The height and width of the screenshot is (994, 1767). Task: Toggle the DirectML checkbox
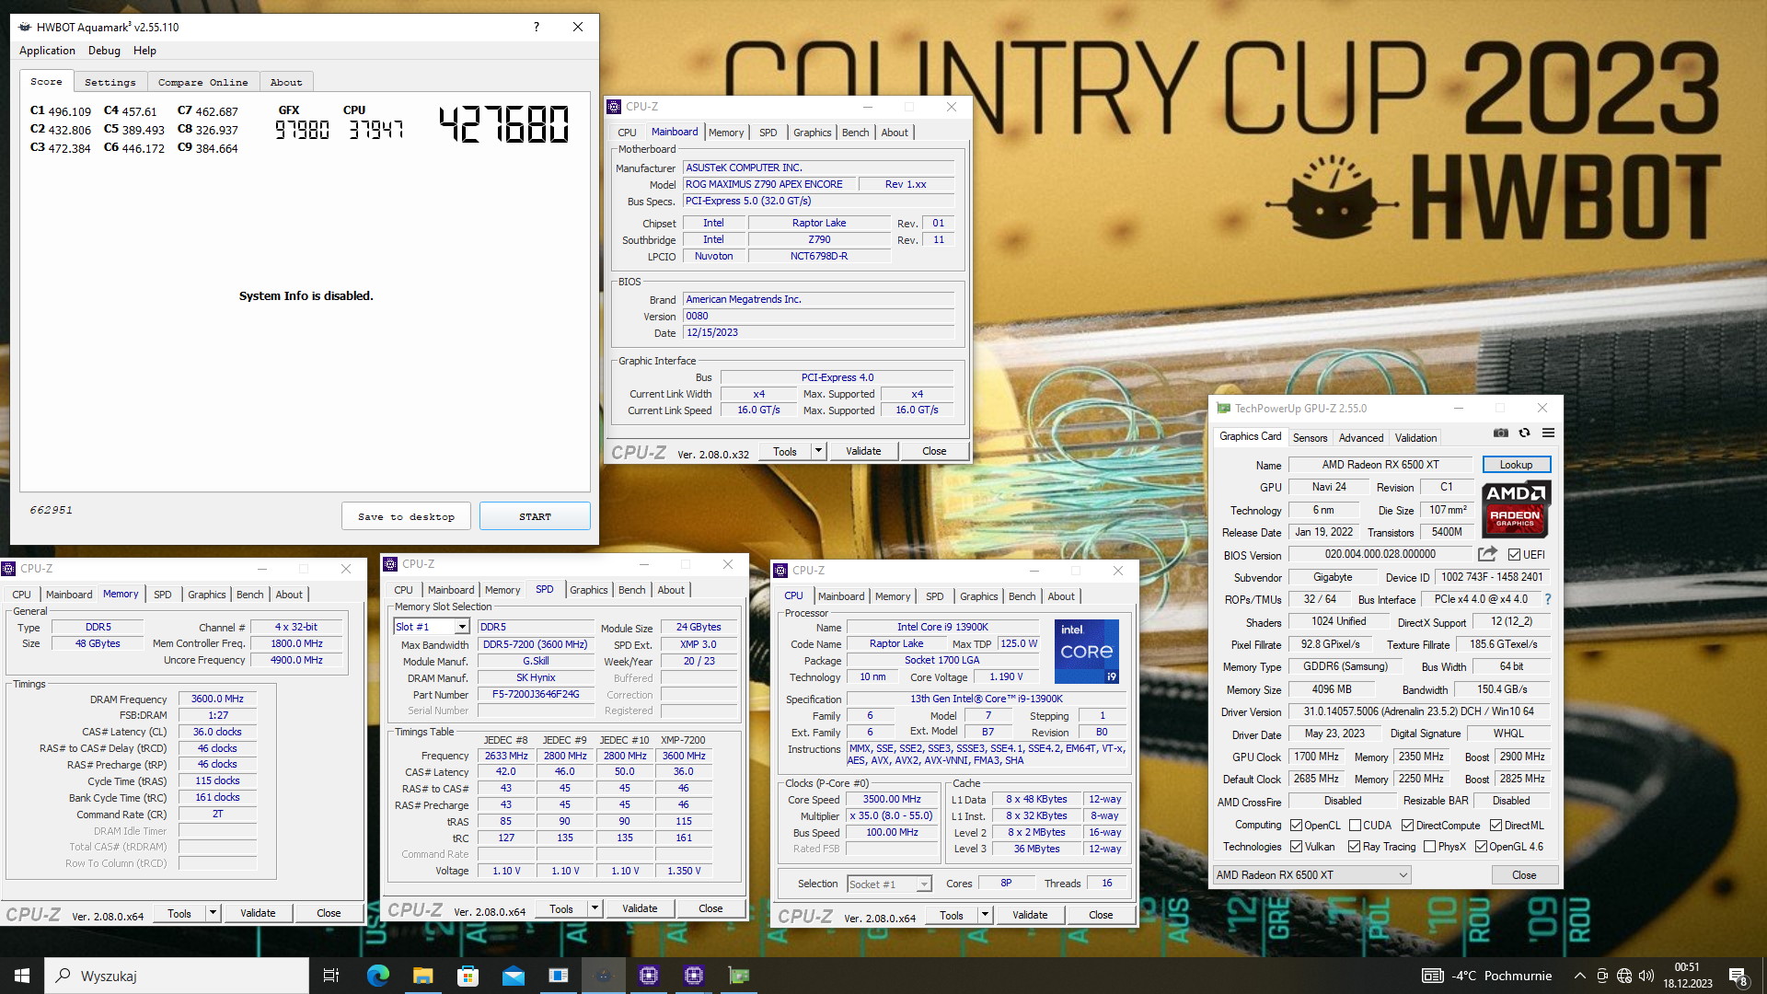(x=1496, y=826)
